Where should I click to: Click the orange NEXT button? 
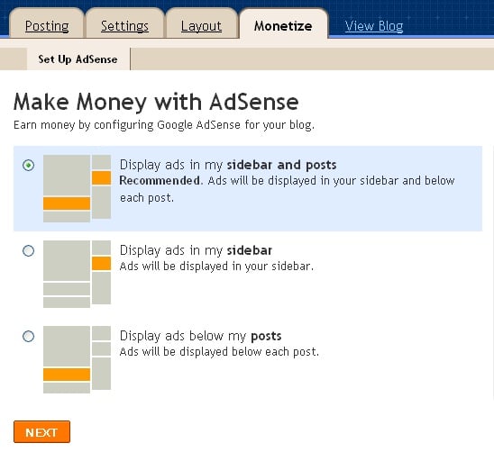click(41, 432)
